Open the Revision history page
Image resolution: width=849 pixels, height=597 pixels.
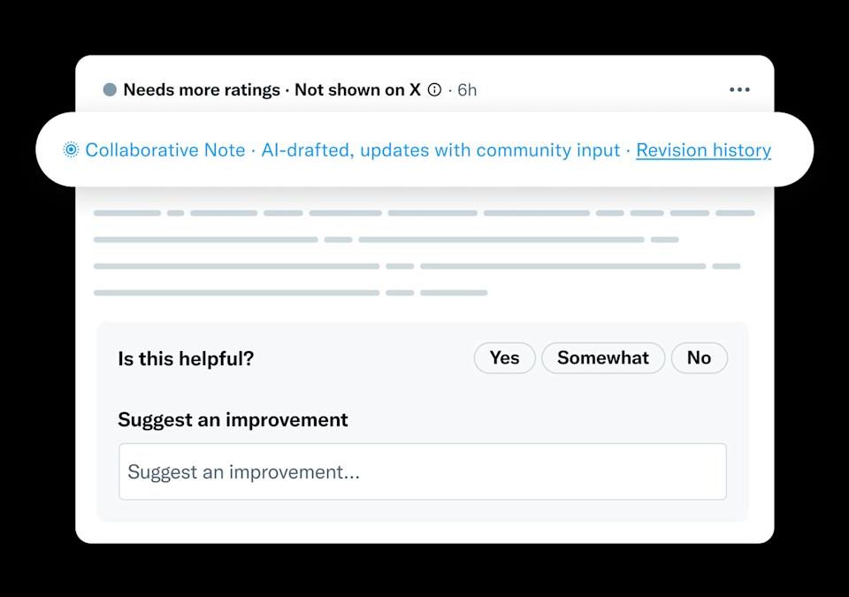703,150
